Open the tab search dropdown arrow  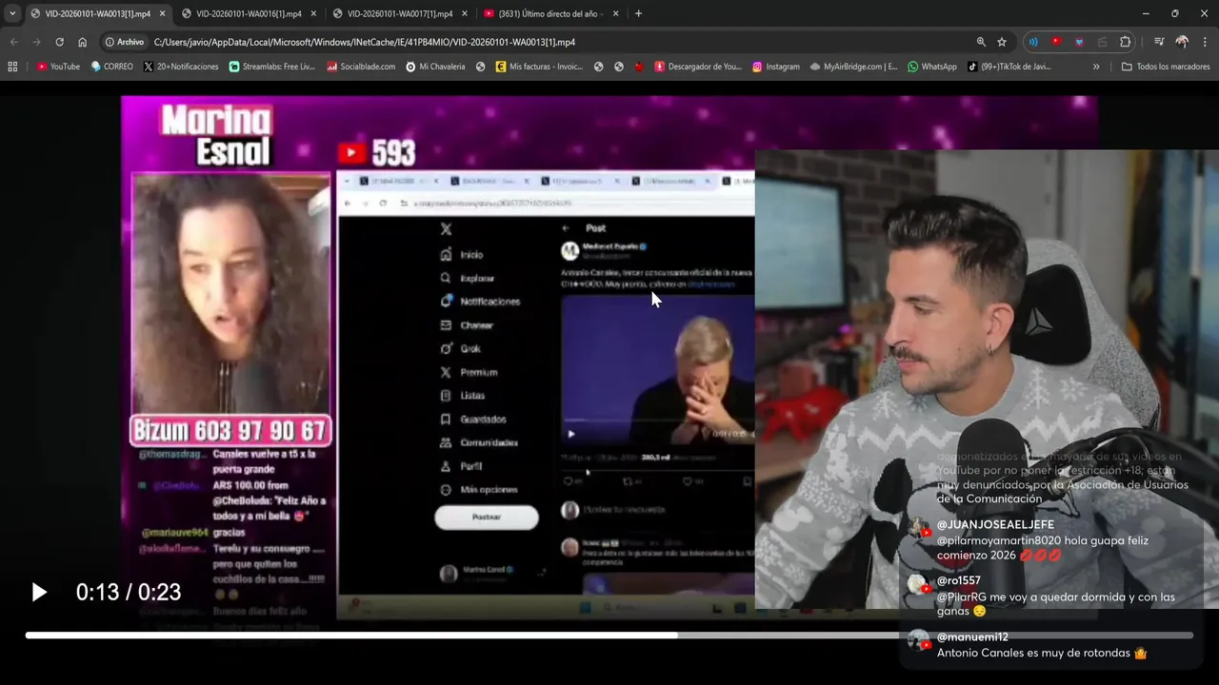coord(12,13)
